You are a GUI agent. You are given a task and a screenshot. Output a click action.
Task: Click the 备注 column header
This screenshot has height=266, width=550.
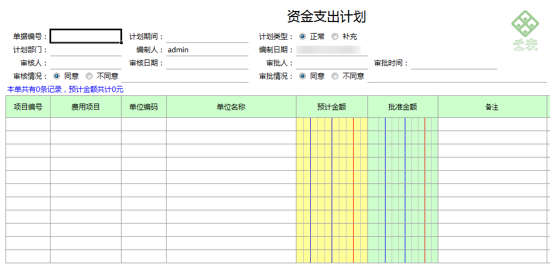(492, 107)
